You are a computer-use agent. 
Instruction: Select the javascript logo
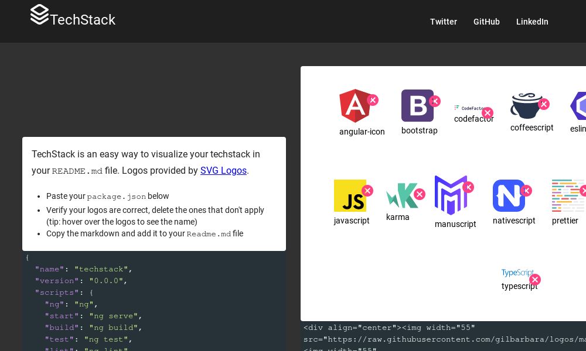coord(350,196)
